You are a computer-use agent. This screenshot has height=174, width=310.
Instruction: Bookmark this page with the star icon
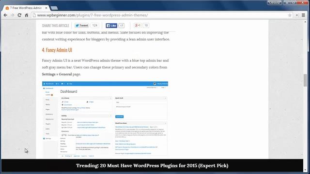290,15
